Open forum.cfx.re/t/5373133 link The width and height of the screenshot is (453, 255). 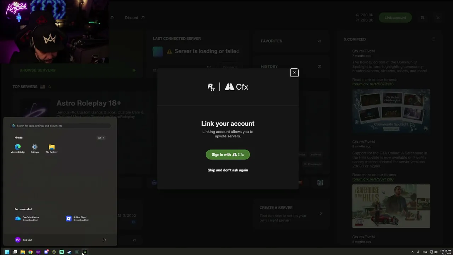[x=373, y=84]
